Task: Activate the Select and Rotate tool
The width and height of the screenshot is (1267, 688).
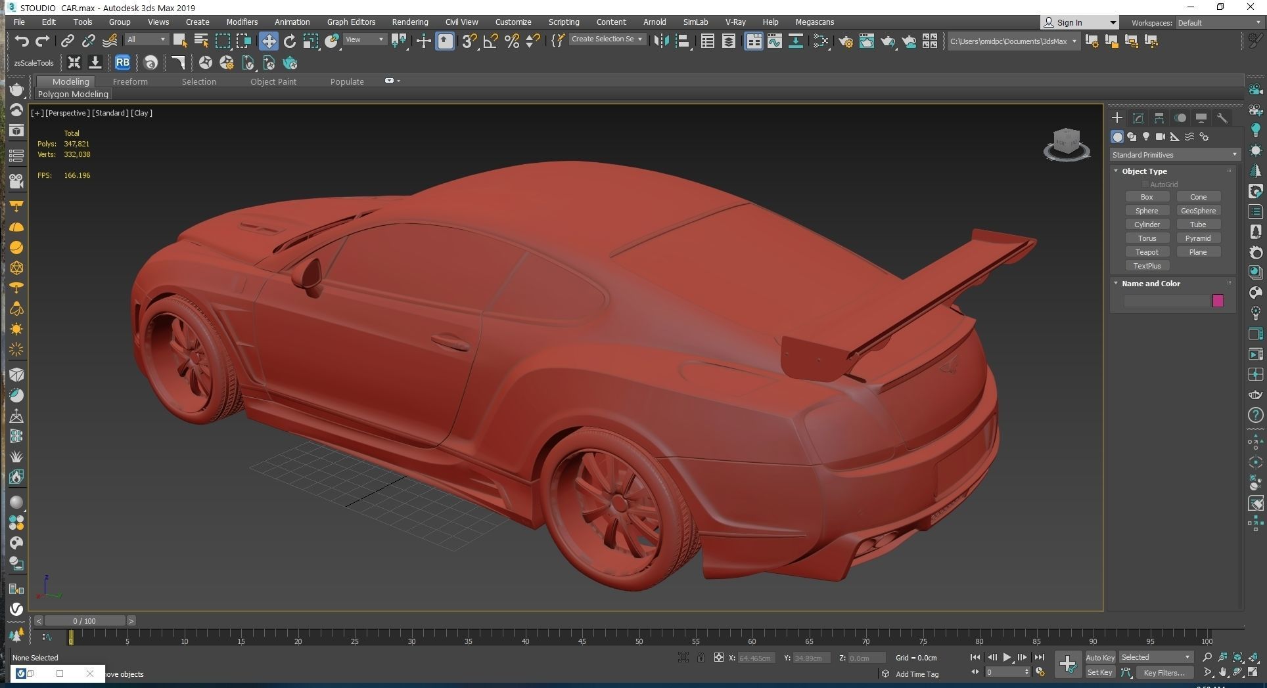Action: 290,41
